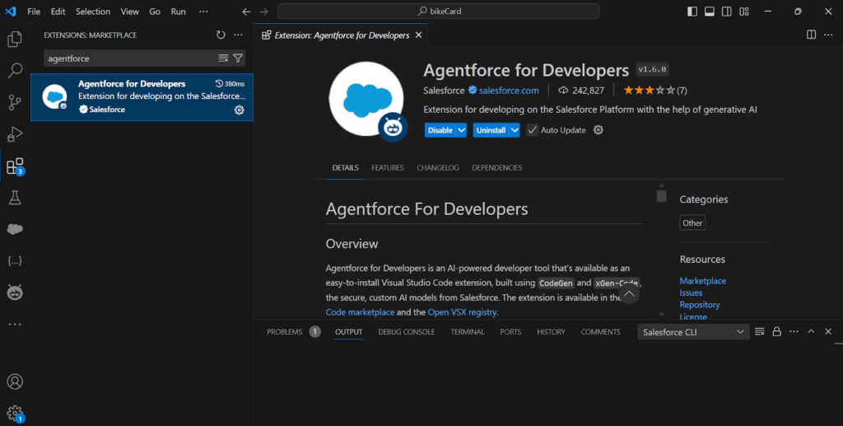Image resolution: width=843 pixels, height=426 pixels.
Task: Refresh the extensions marketplace list
Action: point(221,35)
